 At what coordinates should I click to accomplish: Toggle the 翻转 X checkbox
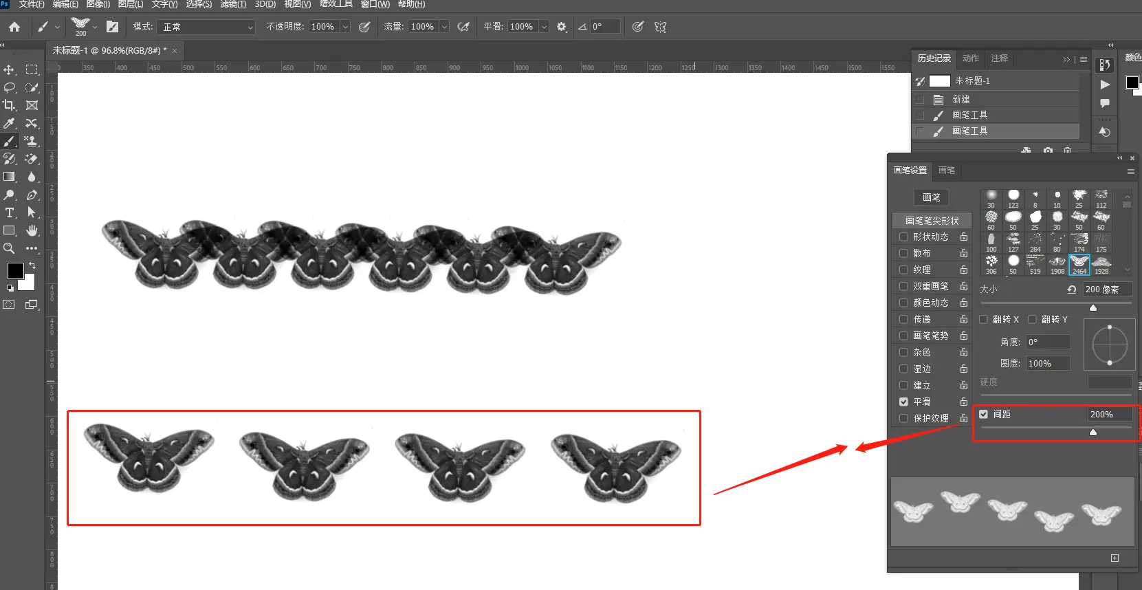tap(983, 319)
